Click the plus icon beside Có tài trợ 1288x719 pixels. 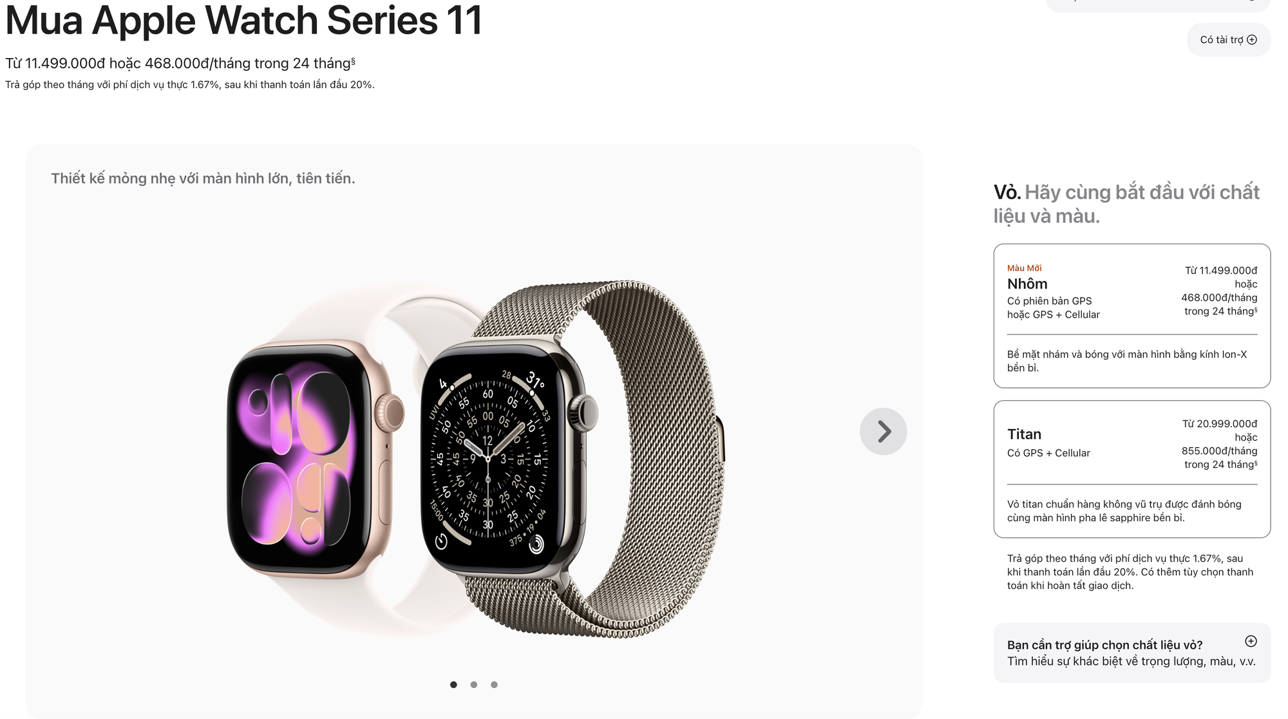(1252, 40)
